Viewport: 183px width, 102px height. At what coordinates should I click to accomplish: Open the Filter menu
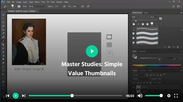(x=43, y=2)
